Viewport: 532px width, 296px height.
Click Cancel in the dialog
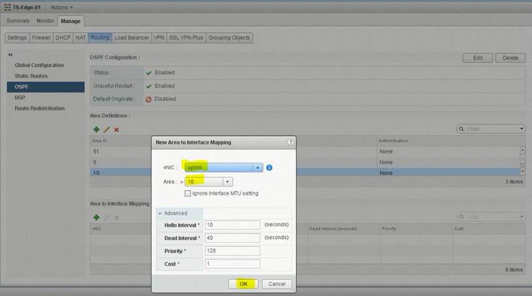pos(276,284)
